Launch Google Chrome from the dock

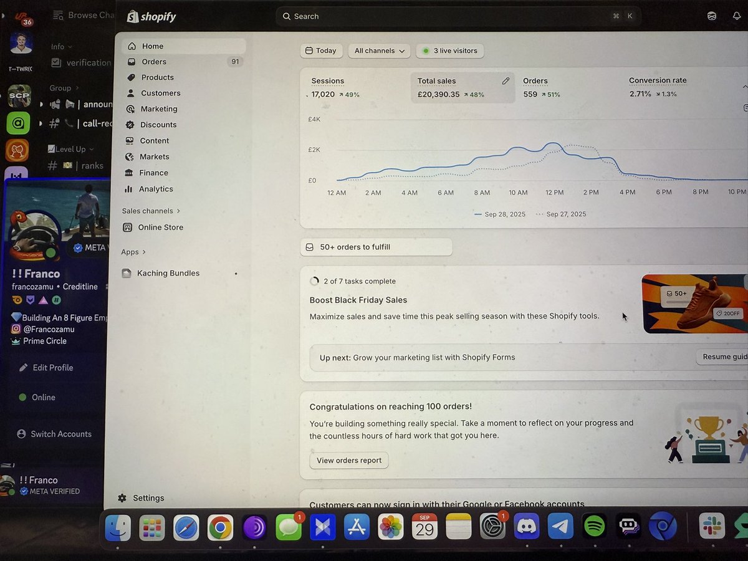[x=220, y=527]
